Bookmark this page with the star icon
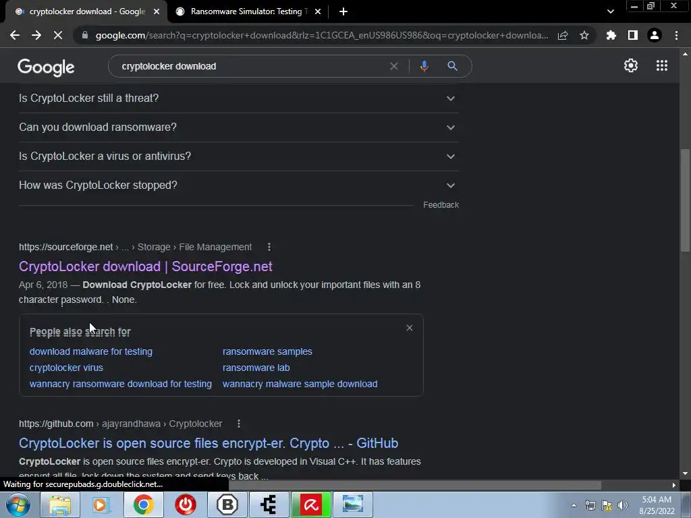 pyautogui.click(x=584, y=35)
